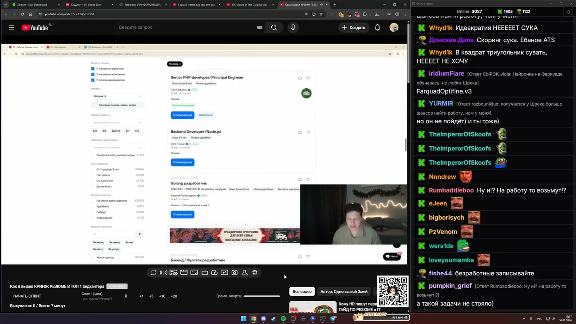Switch to the 'Гарри Поттер' YouTube tab

click(x=197, y=4)
